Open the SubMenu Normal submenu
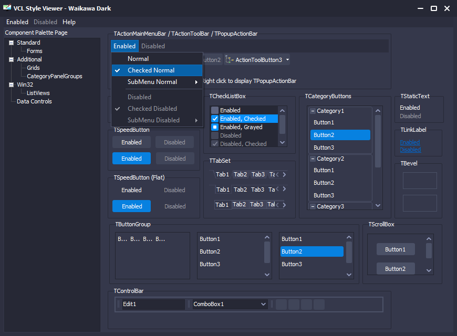The height and width of the screenshot is (336, 457). pyautogui.click(x=157, y=82)
